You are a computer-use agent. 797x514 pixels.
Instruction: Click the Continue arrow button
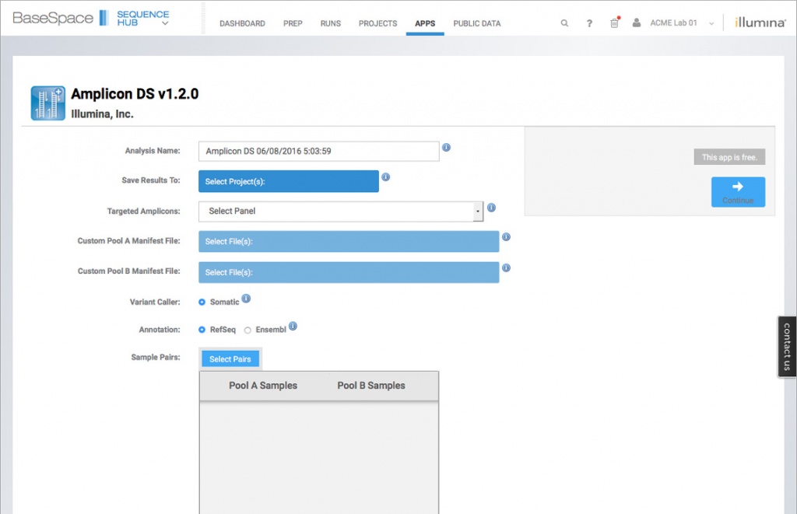pos(738,192)
